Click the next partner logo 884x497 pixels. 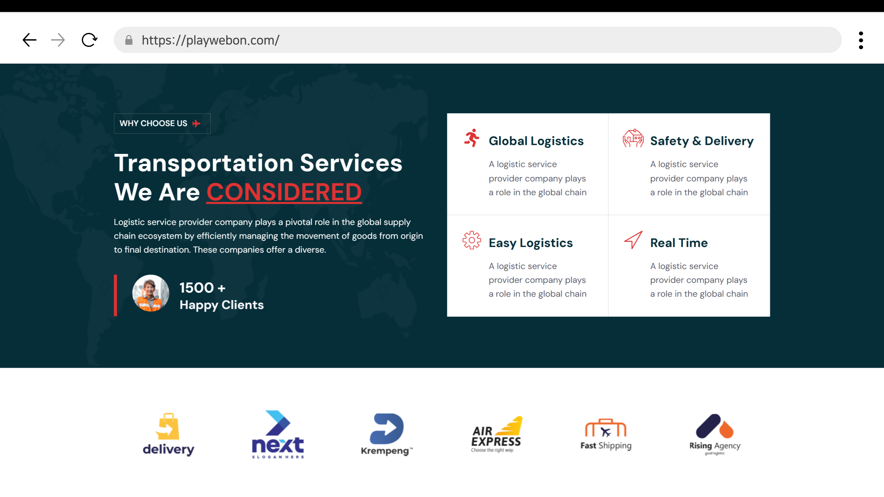[277, 434]
